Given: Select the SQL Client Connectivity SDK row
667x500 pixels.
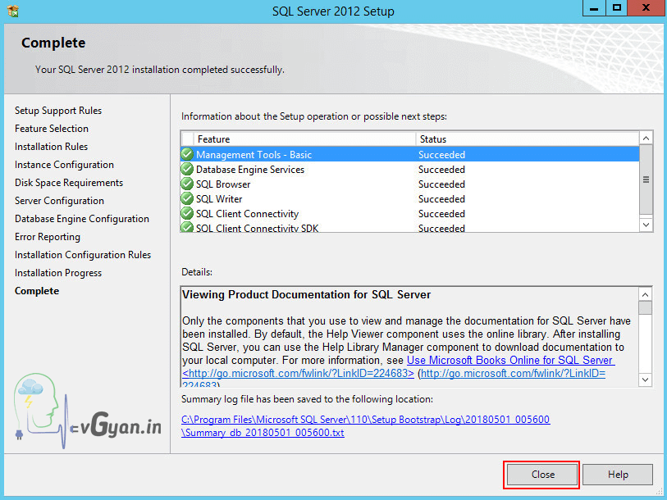Looking at the screenshot, I should coord(410,228).
